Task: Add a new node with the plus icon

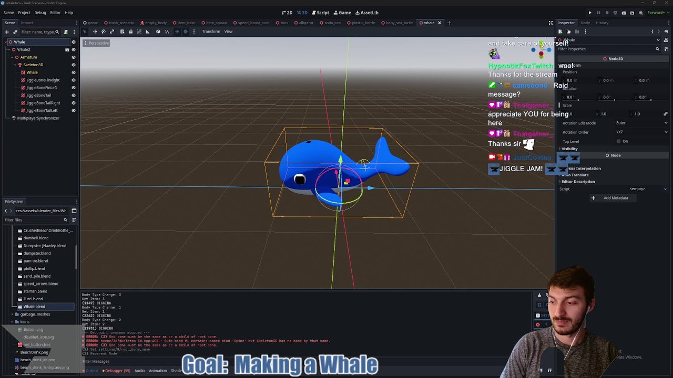Action: (x=7, y=32)
